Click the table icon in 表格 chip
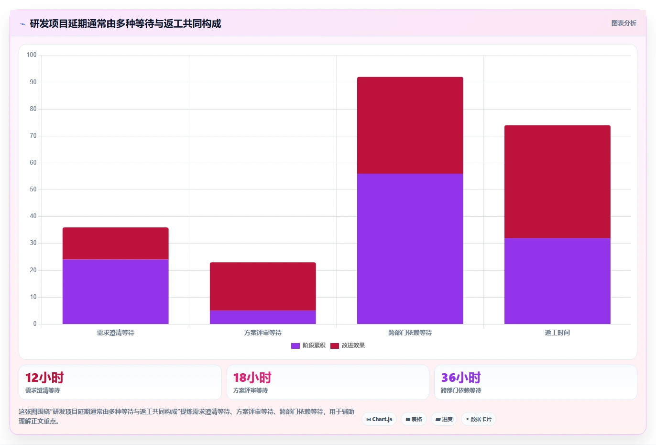 [408, 419]
